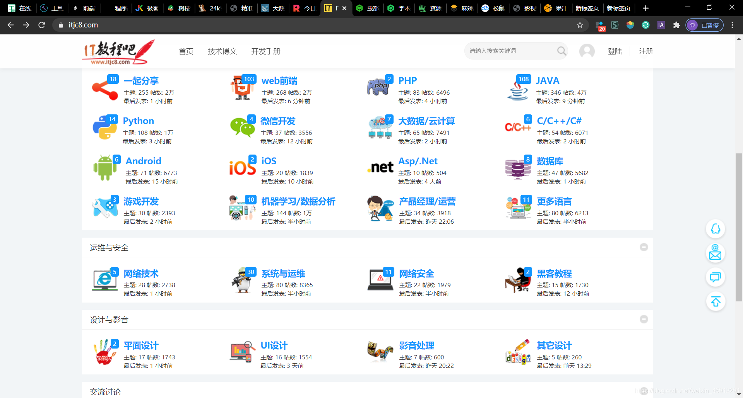
Task: Go to 首页 in the navigation
Action: point(186,51)
